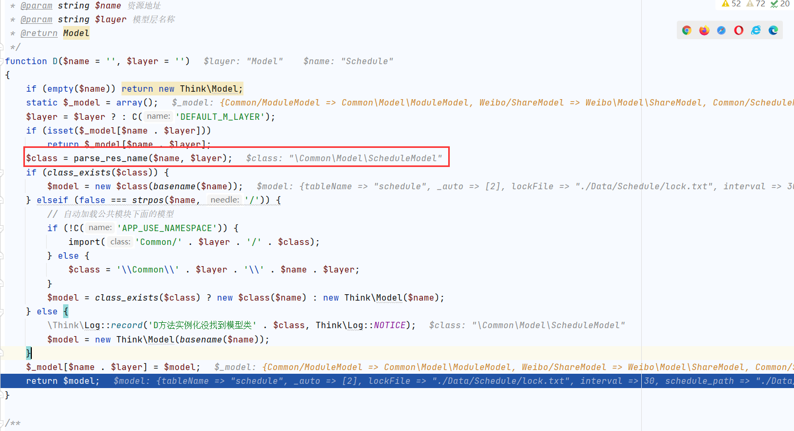Screen dimensions: 794x431
Task: Expand the doc comment /** fold marker
Action: pos(2,423)
